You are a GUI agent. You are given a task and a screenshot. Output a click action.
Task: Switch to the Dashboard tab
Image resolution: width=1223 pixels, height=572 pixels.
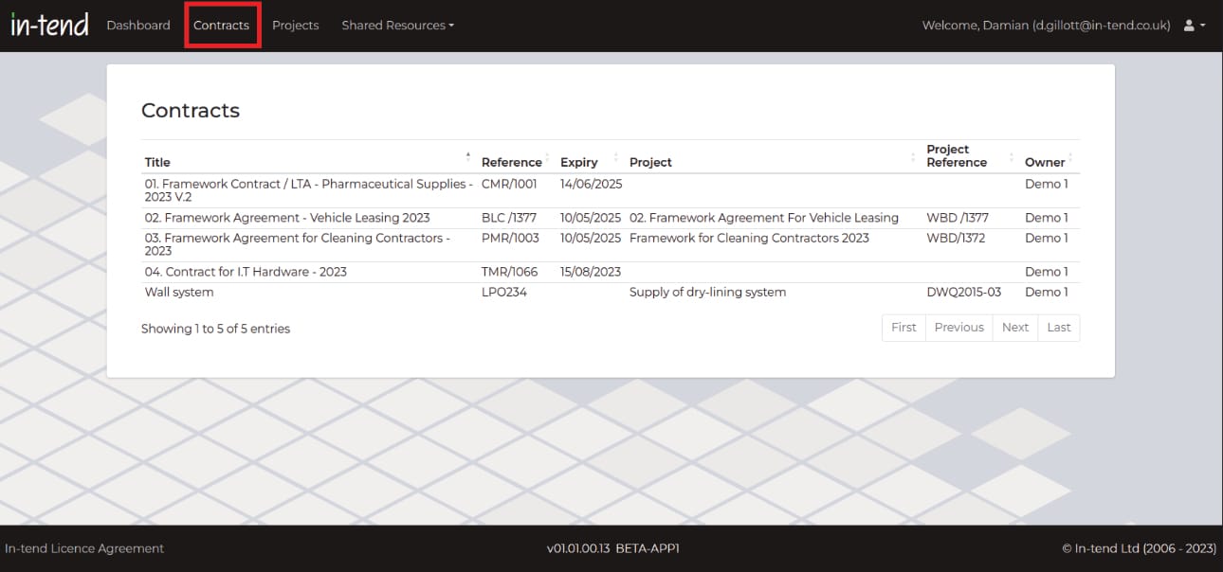click(138, 26)
